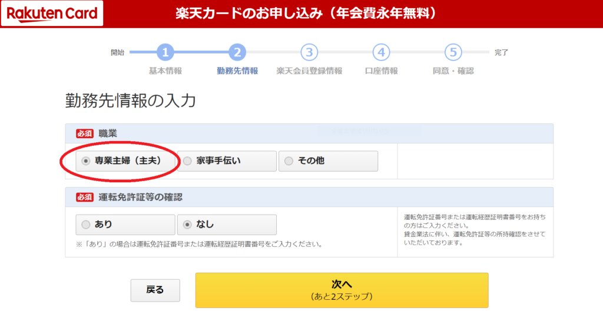603x311 pixels.
Task: Click the 勤務先情報 step label
Action: (237, 71)
